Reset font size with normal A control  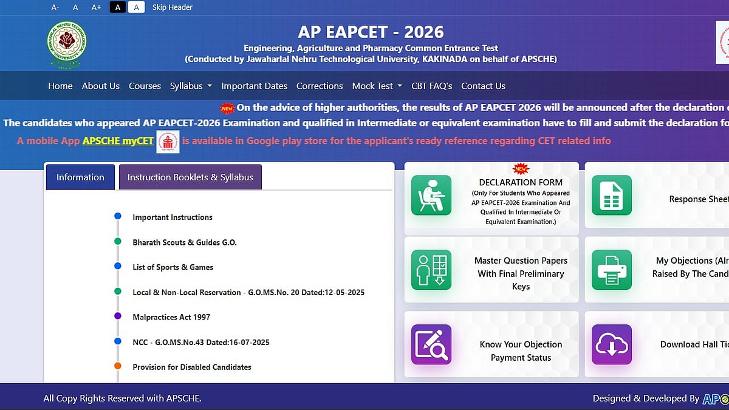tap(75, 7)
